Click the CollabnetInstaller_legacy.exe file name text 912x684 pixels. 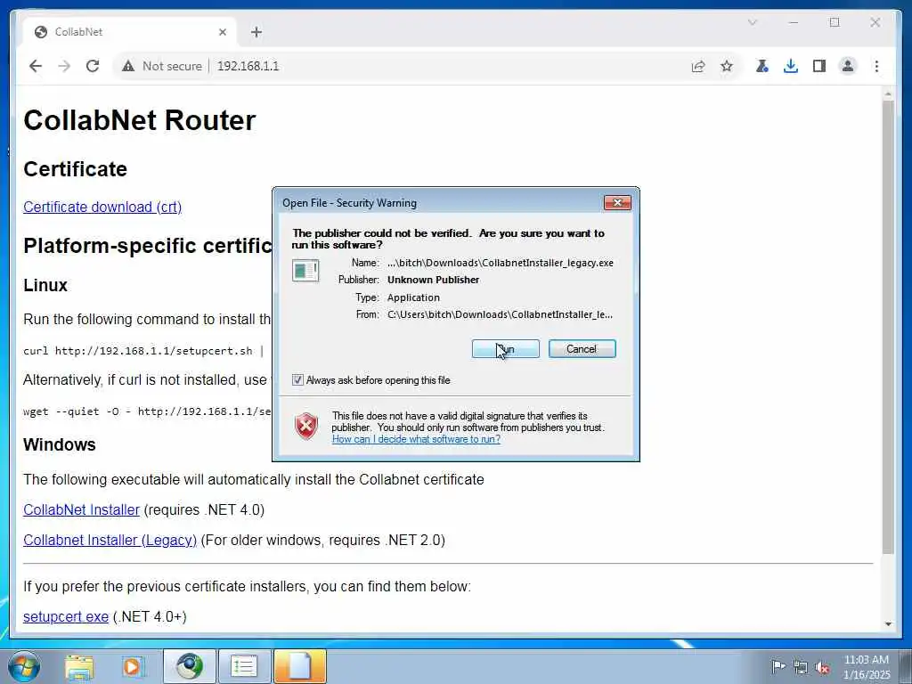[x=501, y=263]
